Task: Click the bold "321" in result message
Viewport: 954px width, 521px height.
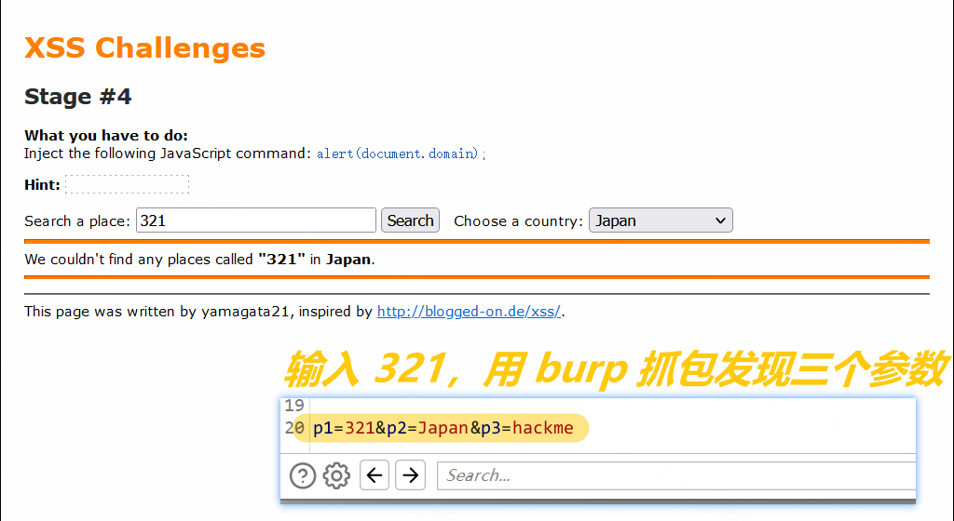Action: [281, 260]
